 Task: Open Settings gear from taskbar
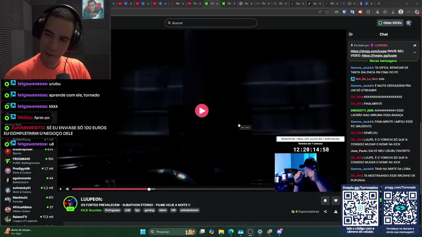(260, 232)
